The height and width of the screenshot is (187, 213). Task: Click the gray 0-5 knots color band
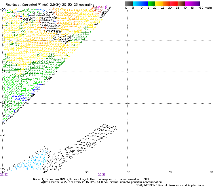[x=129, y=3]
